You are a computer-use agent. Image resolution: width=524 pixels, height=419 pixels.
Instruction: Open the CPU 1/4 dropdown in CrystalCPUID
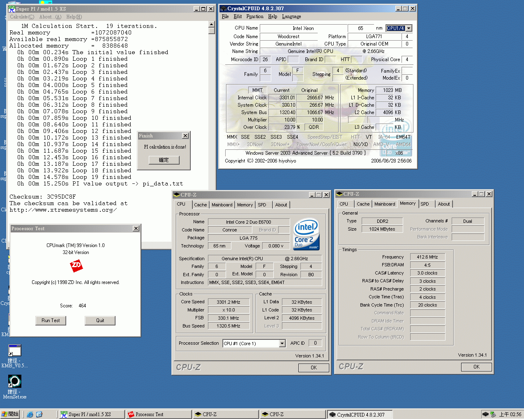tap(409, 28)
